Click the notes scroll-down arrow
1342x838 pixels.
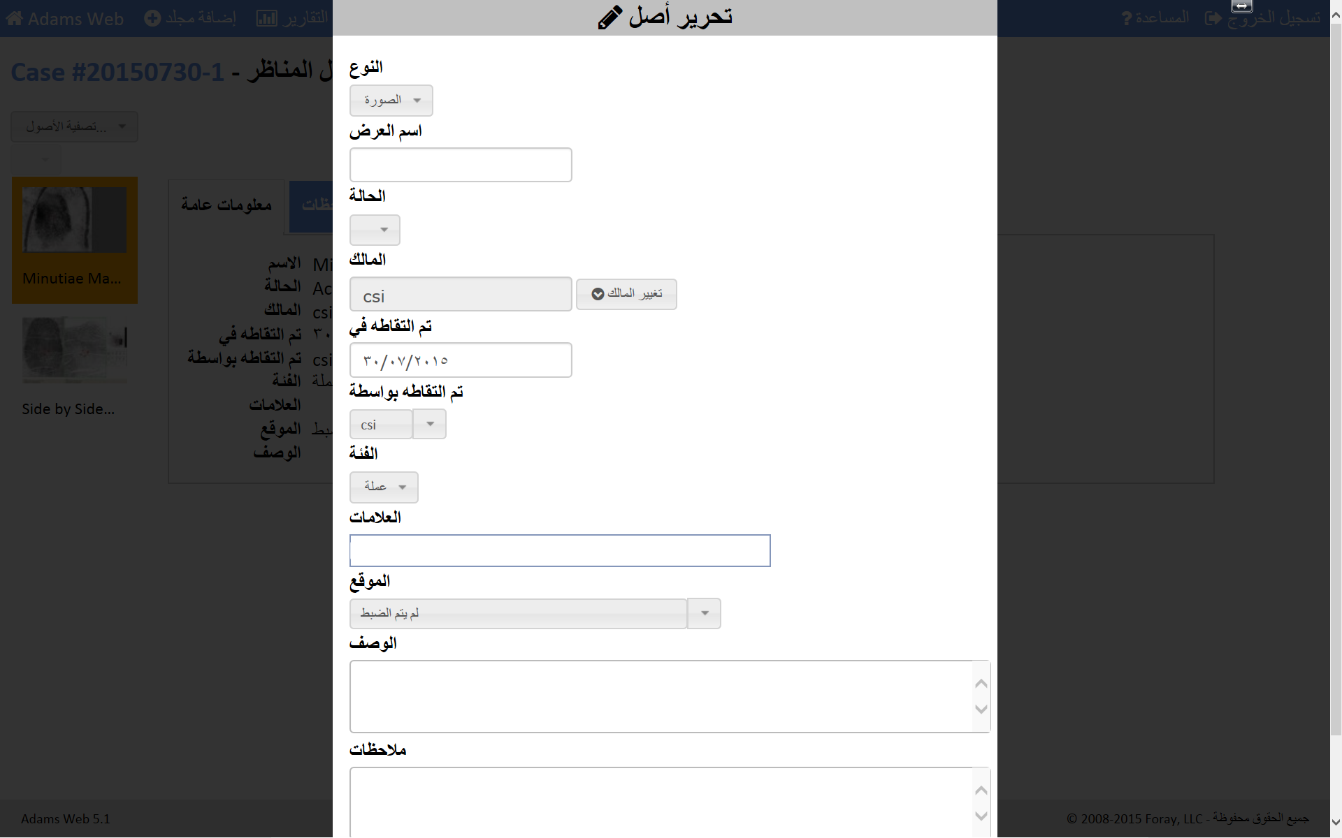click(981, 816)
